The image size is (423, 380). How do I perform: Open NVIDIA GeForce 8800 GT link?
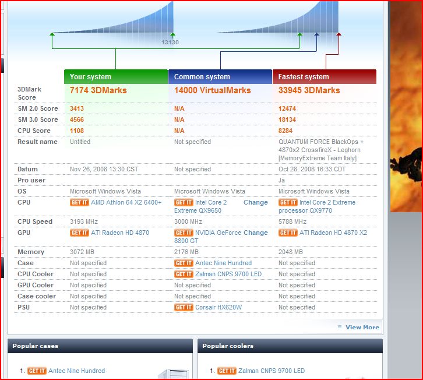point(208,237)
